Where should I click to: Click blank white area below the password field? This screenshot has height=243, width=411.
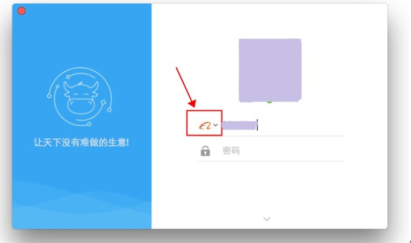(270, 188)
